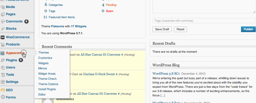The width and height of the screenshot is (256, 103).
Task: Select Widget Areas from the Appearance flyout
Action: pos(47,74)
